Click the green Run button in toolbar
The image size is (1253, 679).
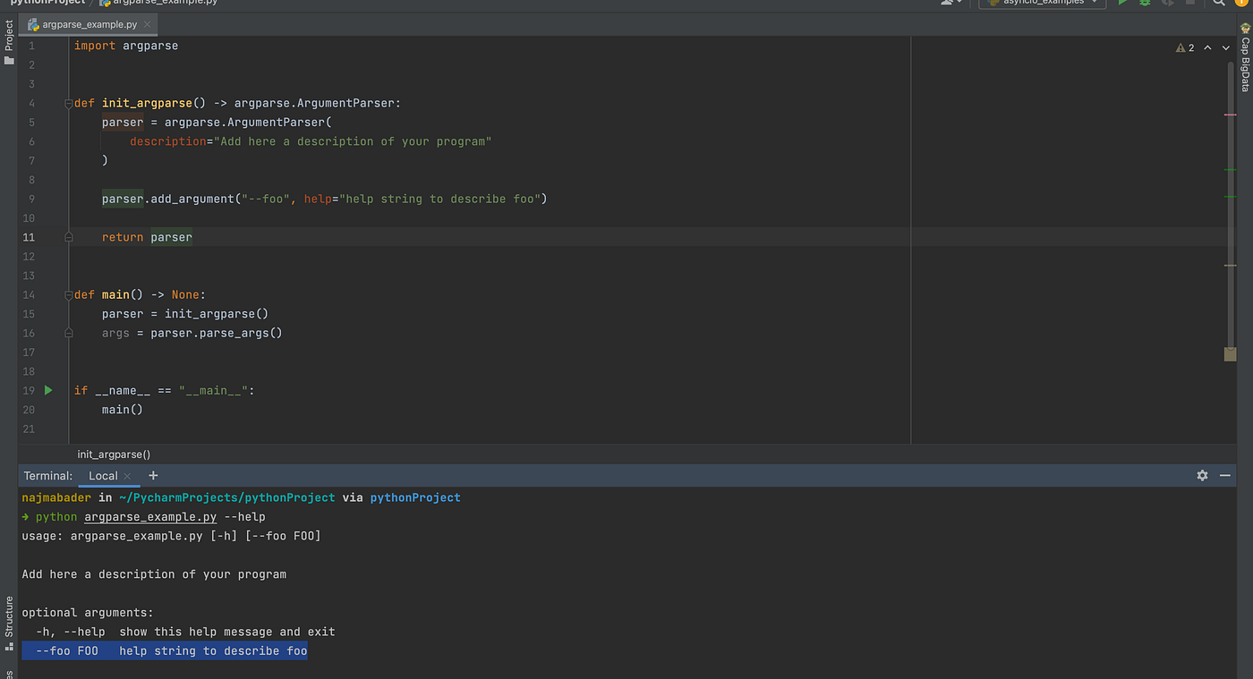tap(1123, 3)
